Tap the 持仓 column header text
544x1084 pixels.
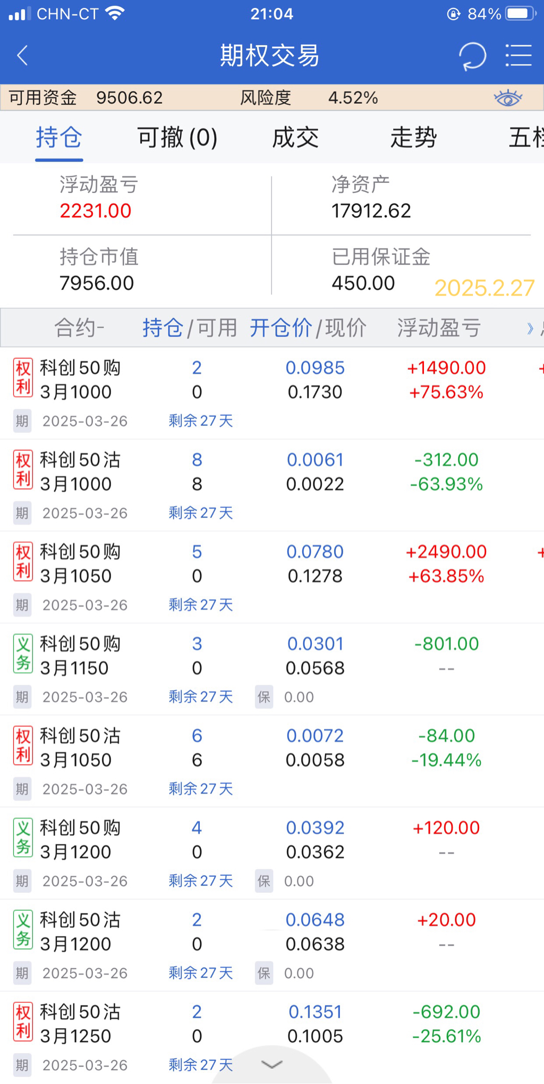click(x=163, y=328)
